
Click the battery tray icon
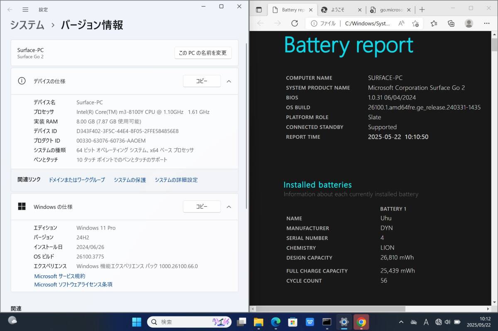pyautogui.click(x=457, y=322)
